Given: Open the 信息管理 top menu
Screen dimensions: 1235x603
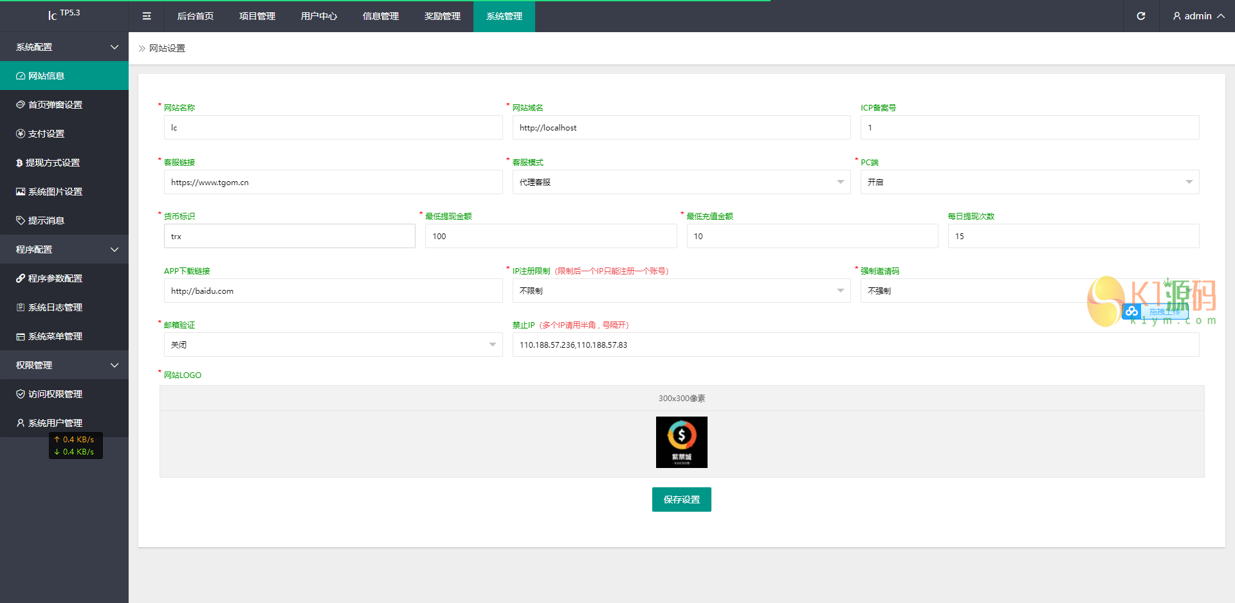Looking at the screenshot, I should coord(381,16).
